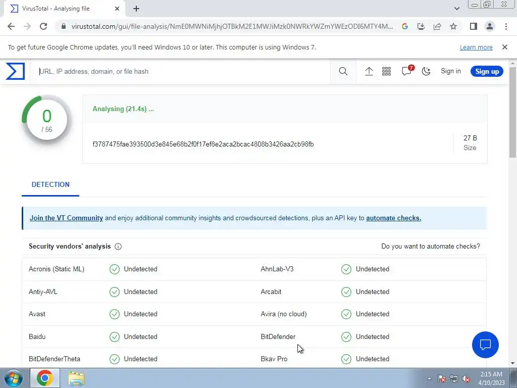Click the muted volume tray icon
The width and height of the screenshot is (517, 388).
tap(466, 378)
